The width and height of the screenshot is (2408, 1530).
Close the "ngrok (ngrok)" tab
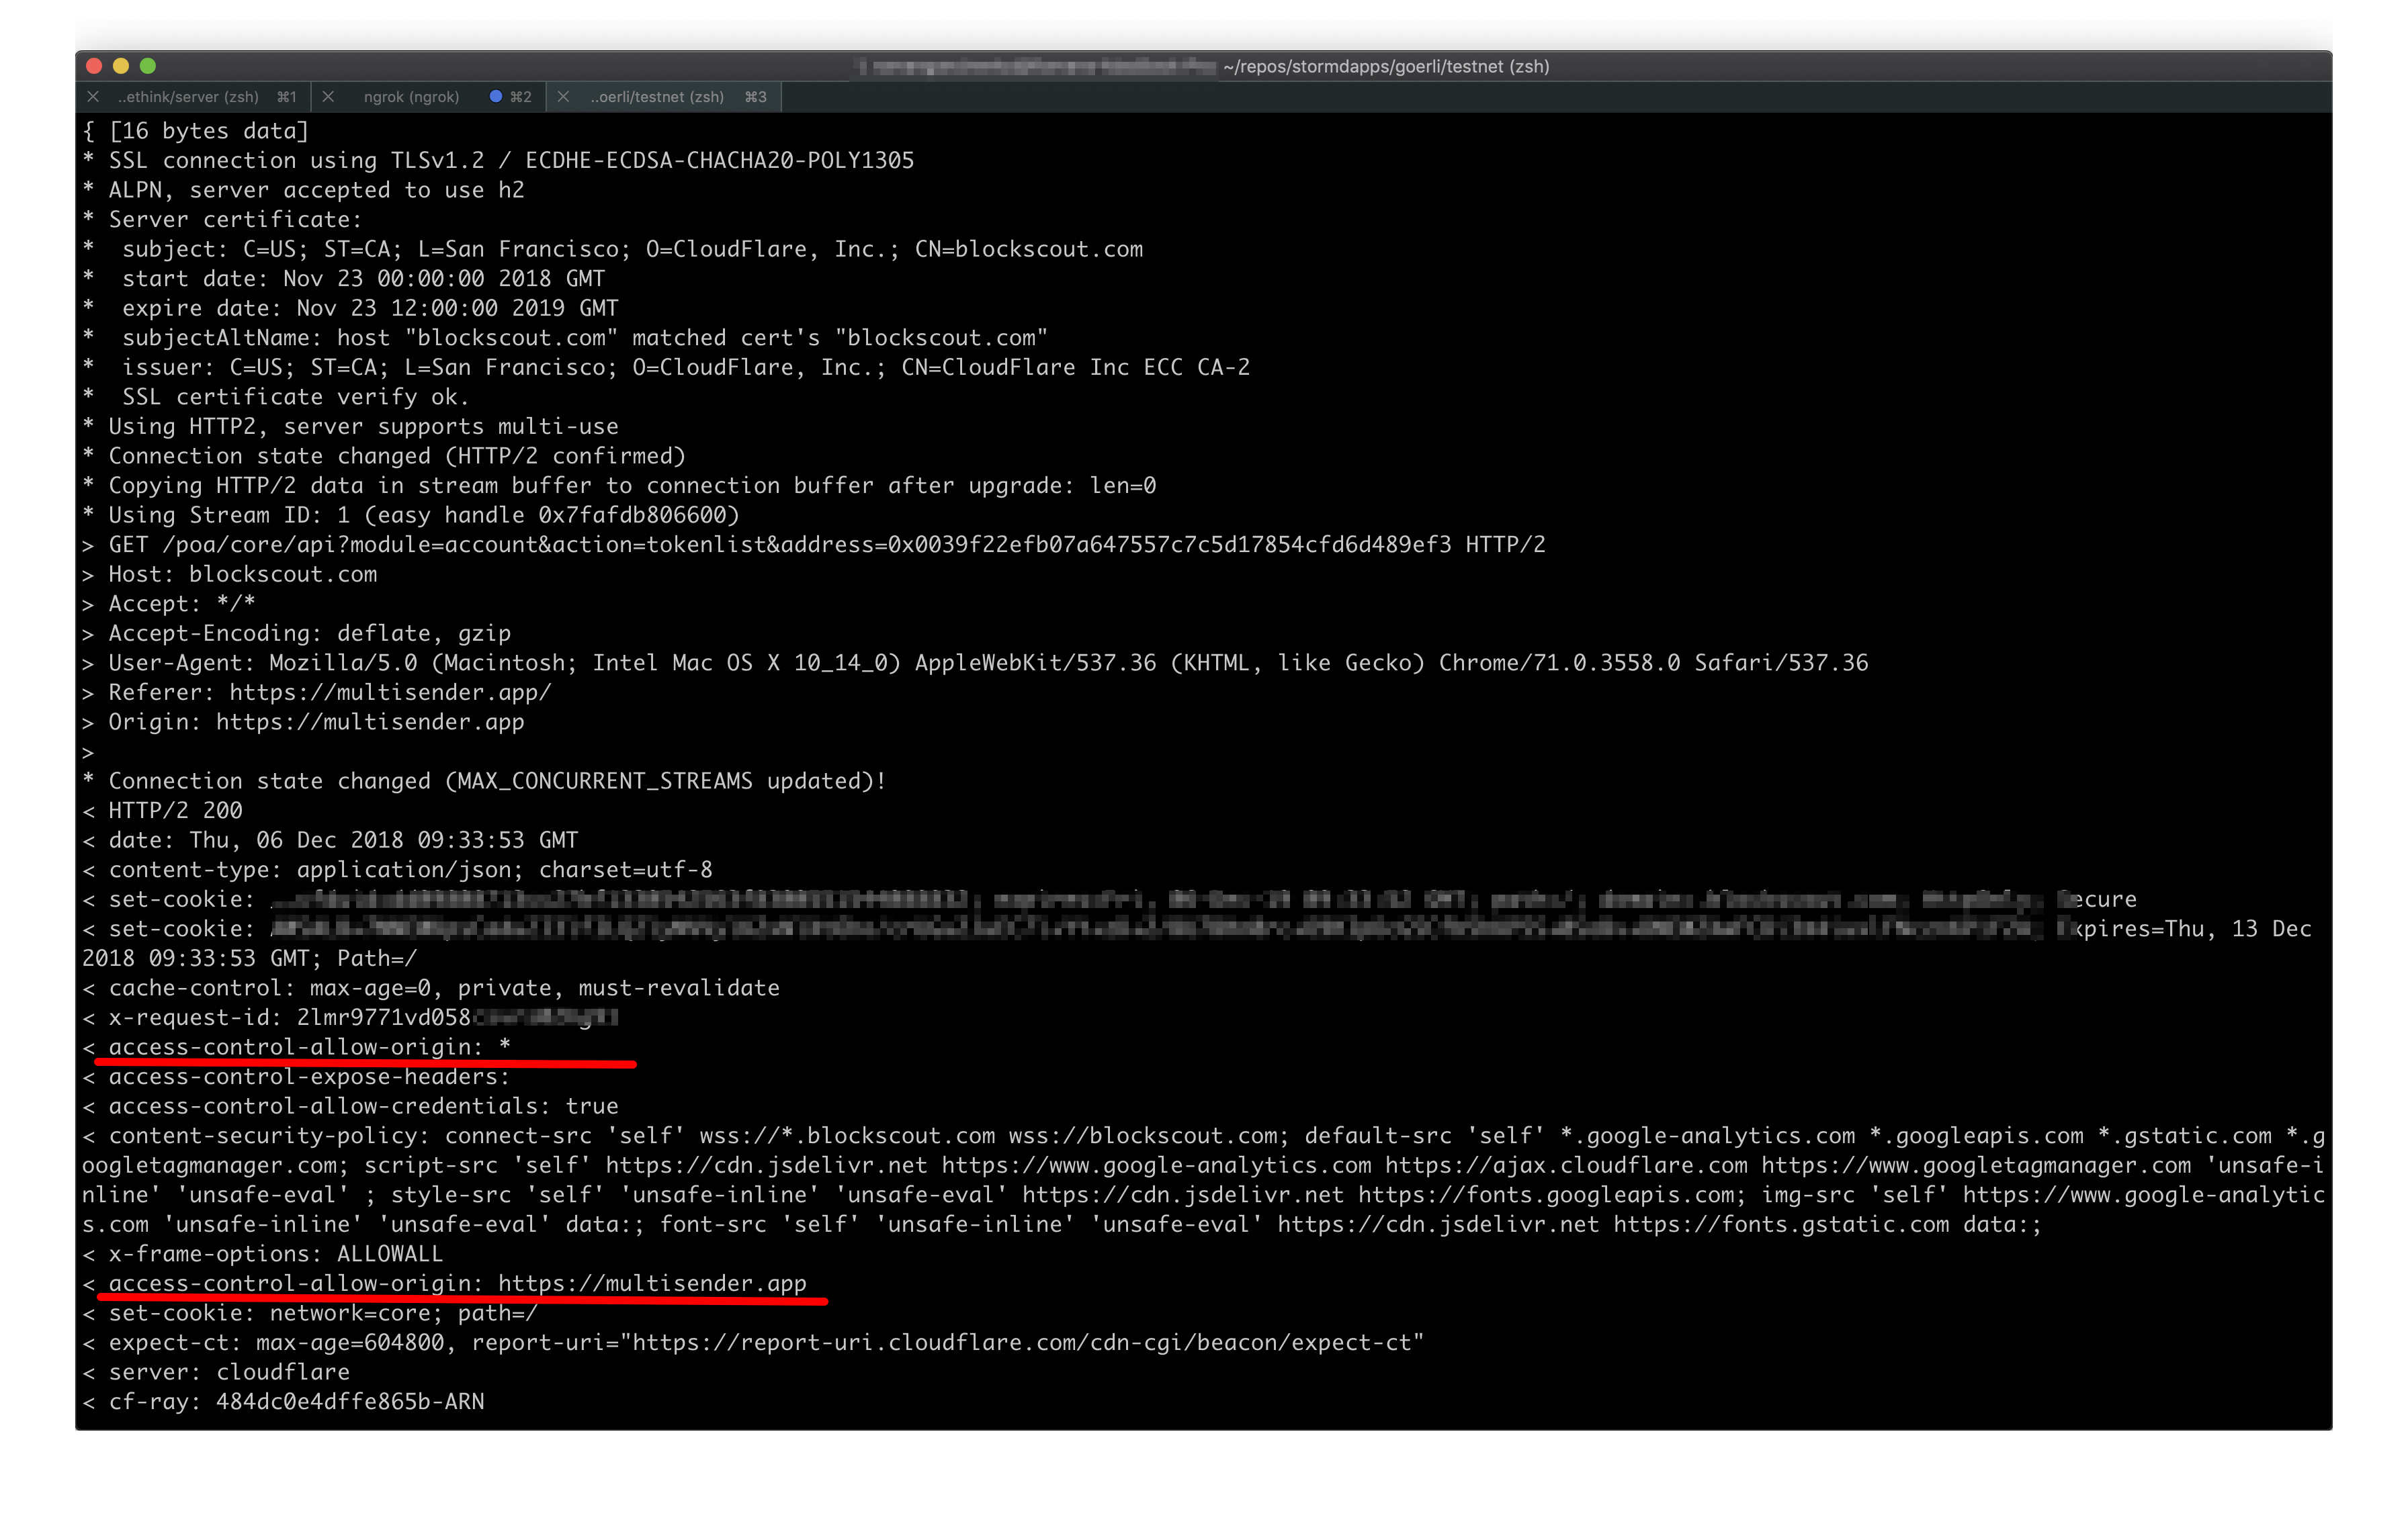pyautogui.click(x=328, y=96)
